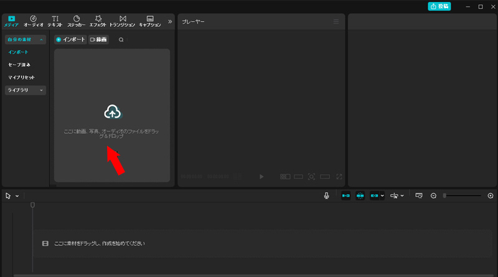
Task: Click the search magnifier icon in media panel
Action: pyautogui.click(x=121, y=39)
